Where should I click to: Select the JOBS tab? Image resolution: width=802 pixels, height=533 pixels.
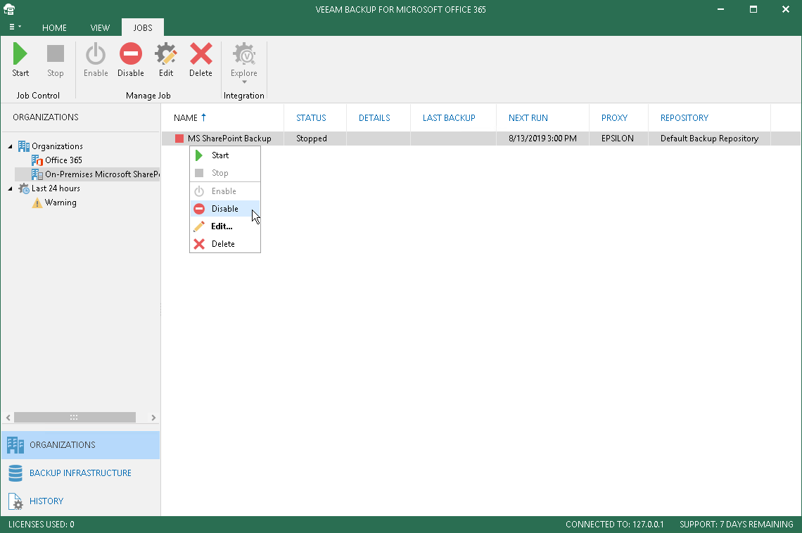(143, 27)
